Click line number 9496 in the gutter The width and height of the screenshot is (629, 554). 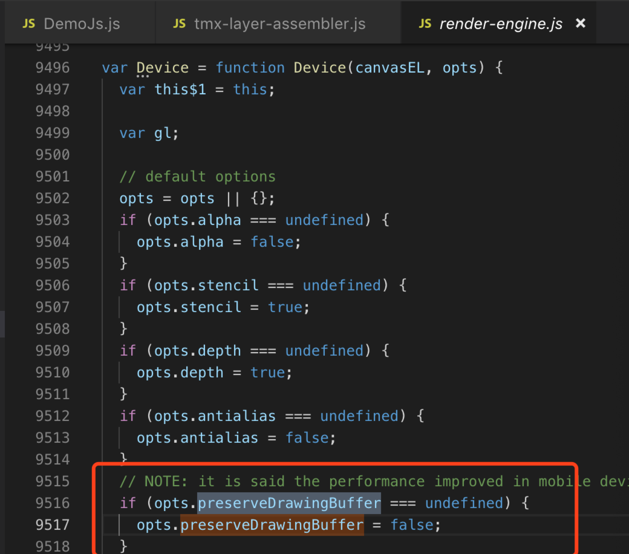pyautogui.click(x=53, y=68)
